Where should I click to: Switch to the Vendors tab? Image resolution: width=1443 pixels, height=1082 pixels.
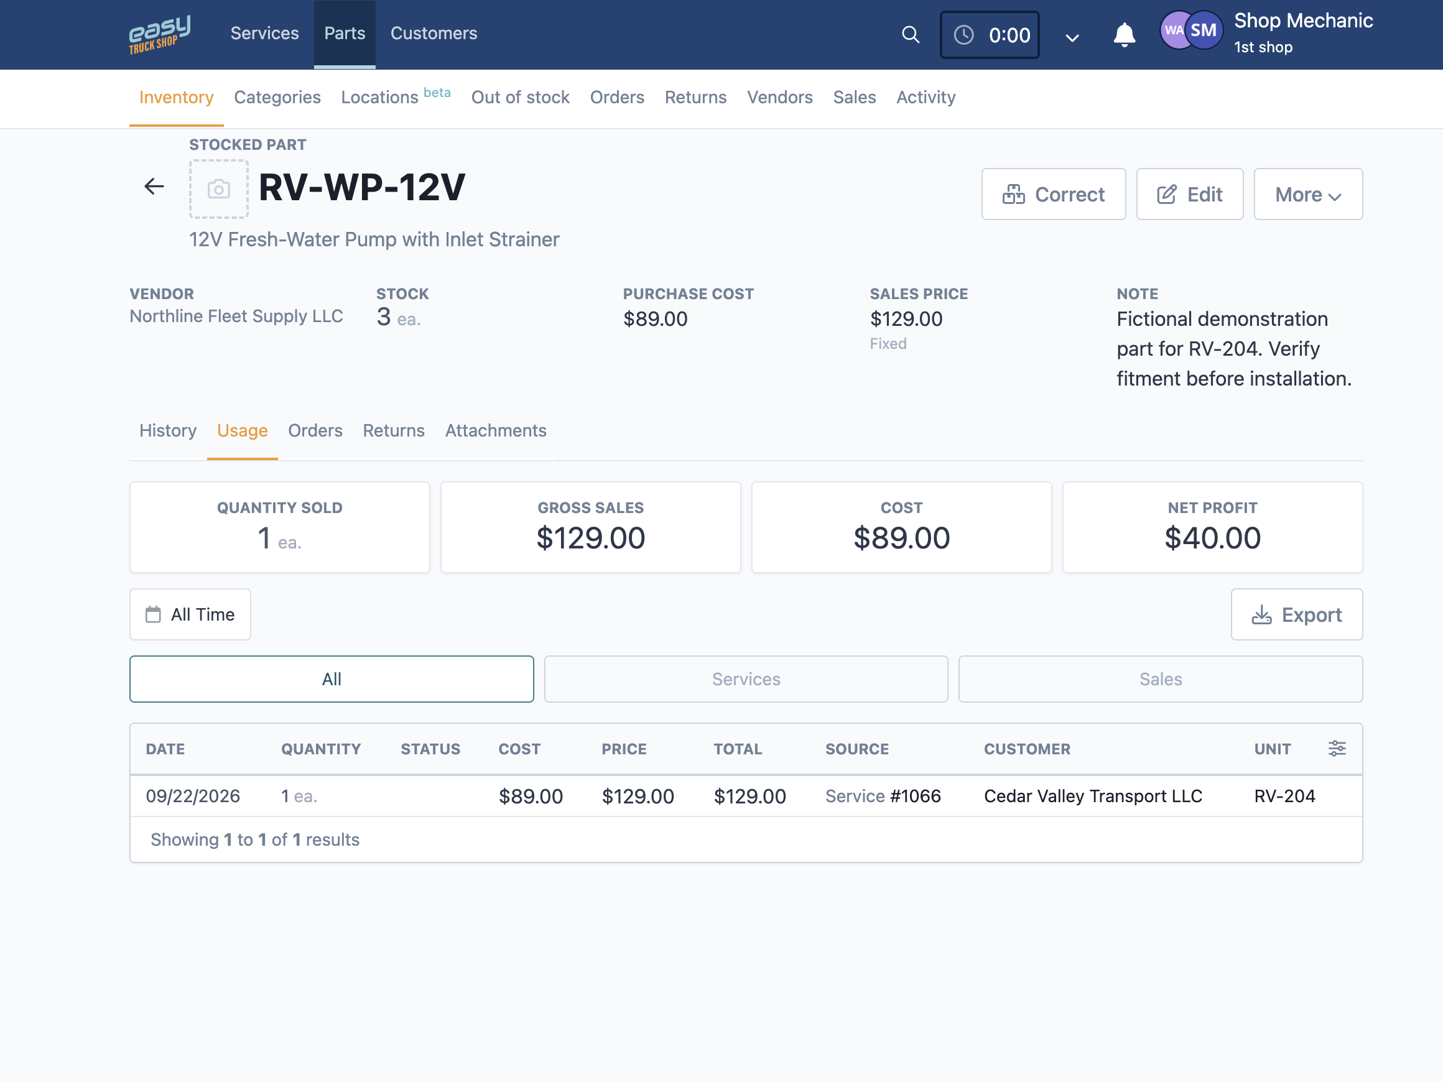[x=779, y=98]
